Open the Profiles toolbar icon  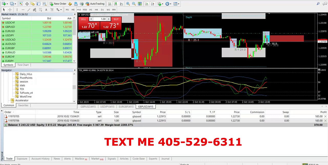(x=12, y=4)
